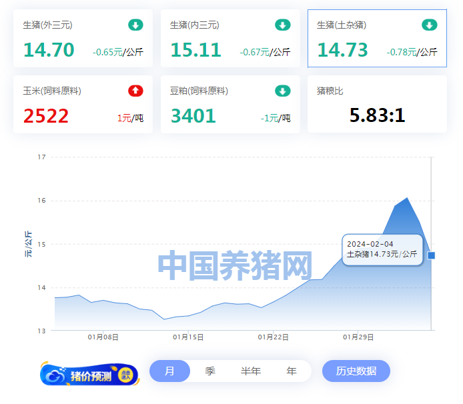
Task: Select the 玉米(饲料原料) price card
Action: 83,105
